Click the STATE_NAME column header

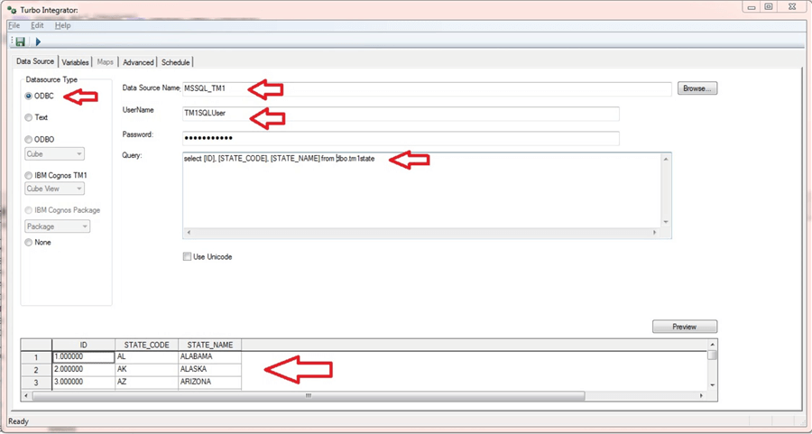(209, 345)
